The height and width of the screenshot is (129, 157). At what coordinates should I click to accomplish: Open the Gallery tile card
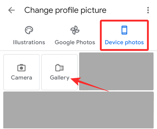pos(59,72)
